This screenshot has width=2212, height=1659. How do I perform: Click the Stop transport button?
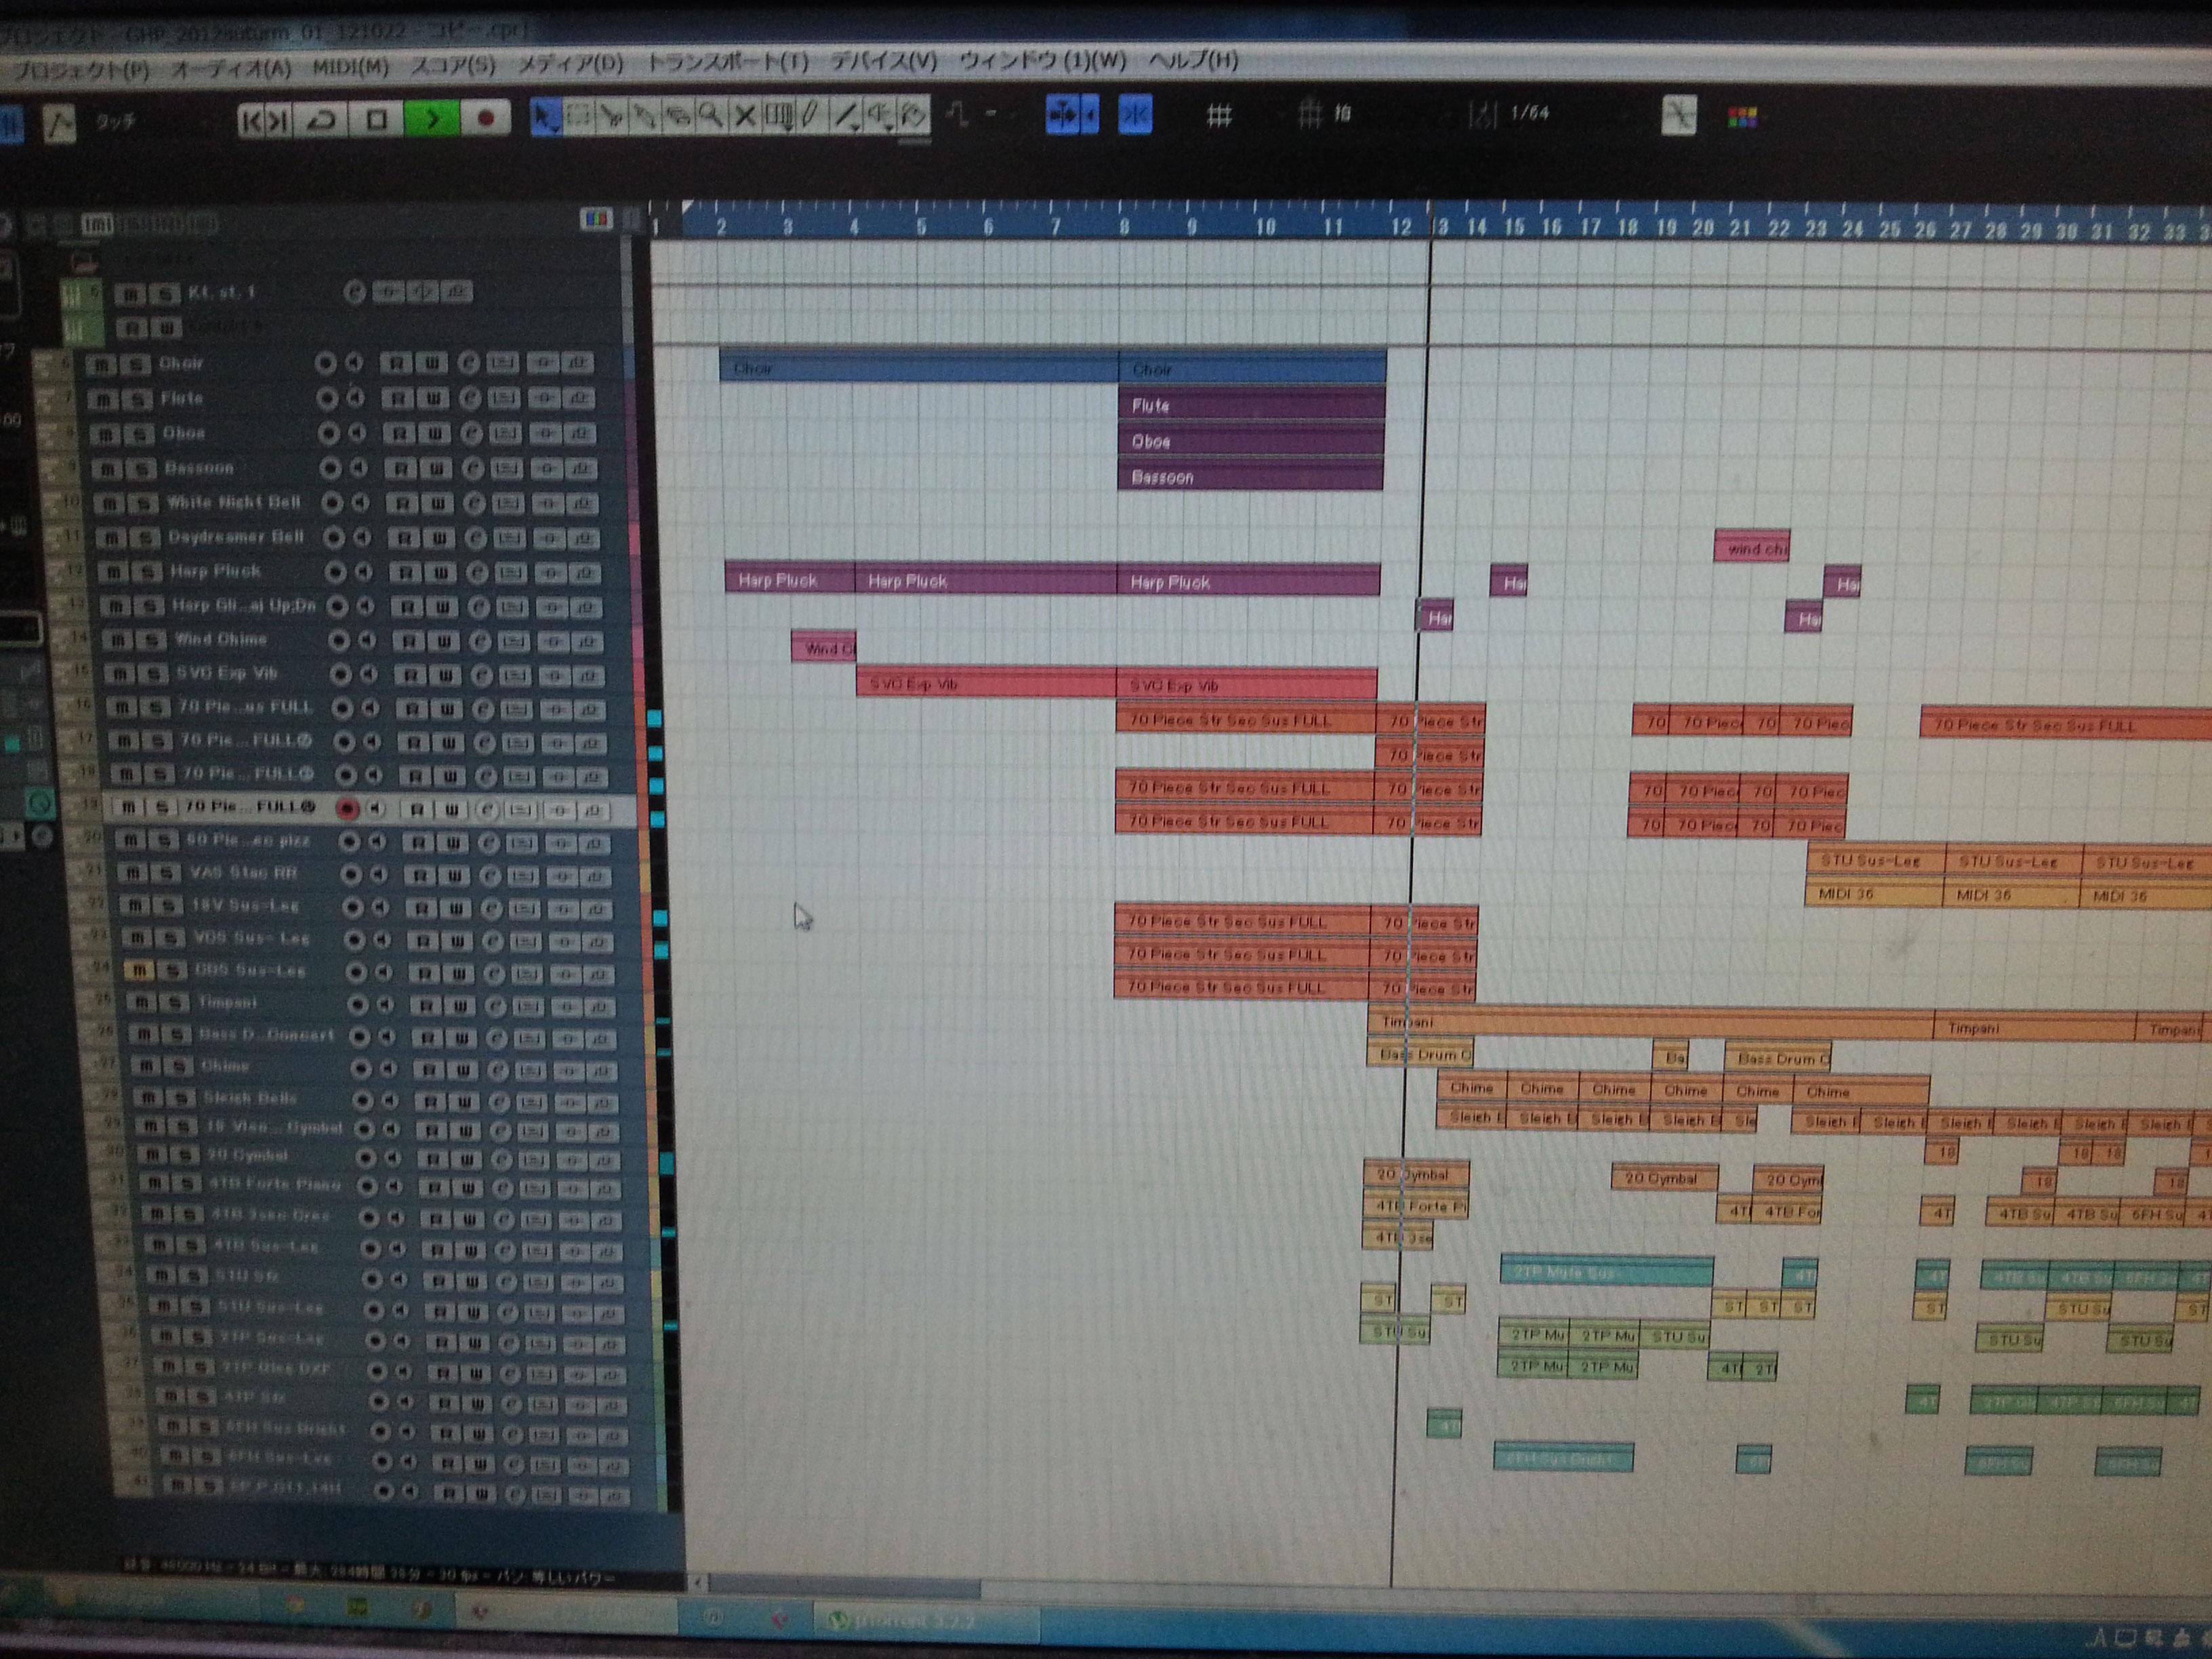[x=377, y=120]
